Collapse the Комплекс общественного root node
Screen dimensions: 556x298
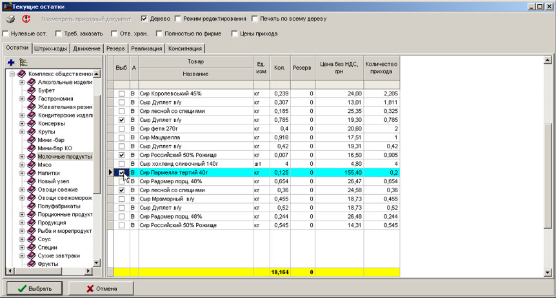[12, 74]
